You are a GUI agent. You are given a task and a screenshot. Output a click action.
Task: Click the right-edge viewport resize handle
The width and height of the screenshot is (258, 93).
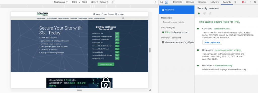[x=150, y=50]
